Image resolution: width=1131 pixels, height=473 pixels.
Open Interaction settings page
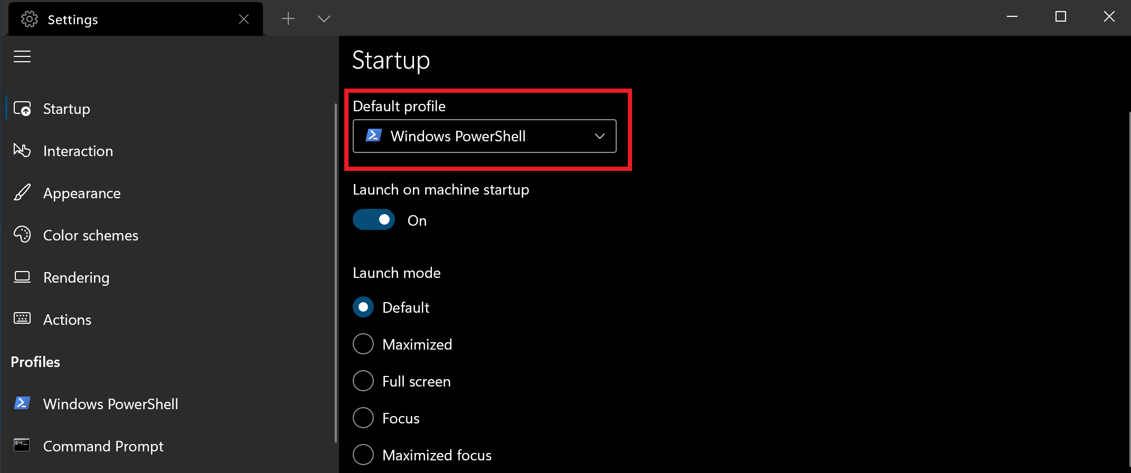tap(169, 151)
